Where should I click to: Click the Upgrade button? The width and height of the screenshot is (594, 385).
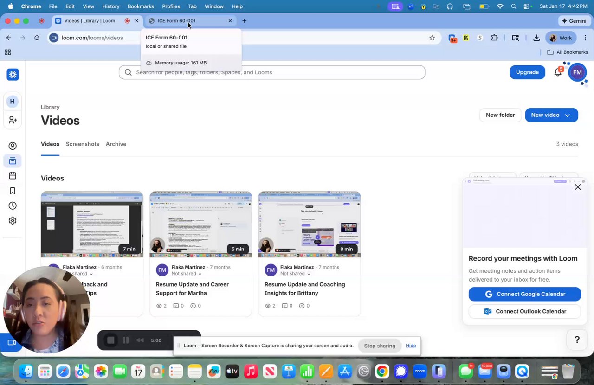point(527,72)
